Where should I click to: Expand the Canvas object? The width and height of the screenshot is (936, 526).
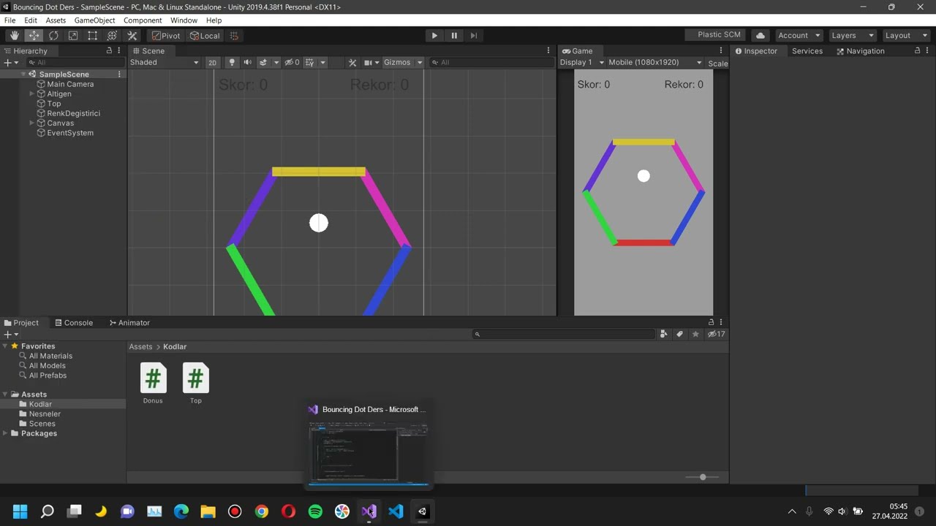[x=31, y=123]
